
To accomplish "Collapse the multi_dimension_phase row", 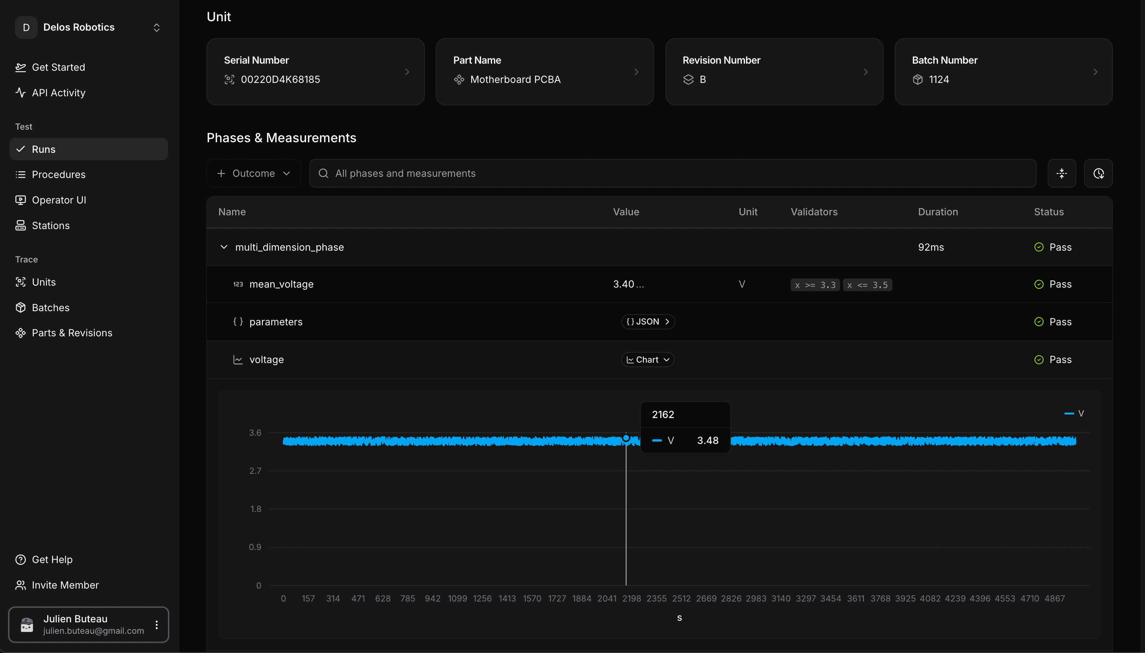I will pos(224,247).
